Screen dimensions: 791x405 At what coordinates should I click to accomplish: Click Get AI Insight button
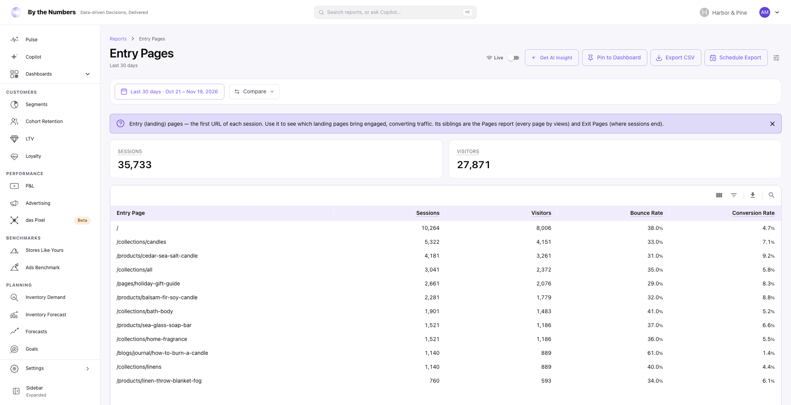(x=552, y=58)
